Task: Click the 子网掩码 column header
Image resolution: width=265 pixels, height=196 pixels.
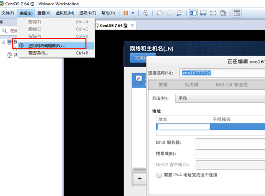Action: [x=238, y=120]
